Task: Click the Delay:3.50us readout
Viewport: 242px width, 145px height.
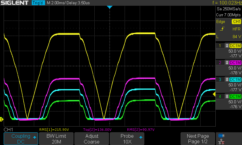Action: click(x=78, y=3)
